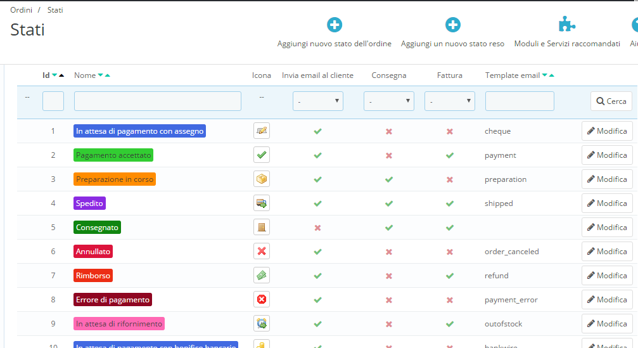
Task: Click the red X icon for Annullato
Action: click(262, 252)
